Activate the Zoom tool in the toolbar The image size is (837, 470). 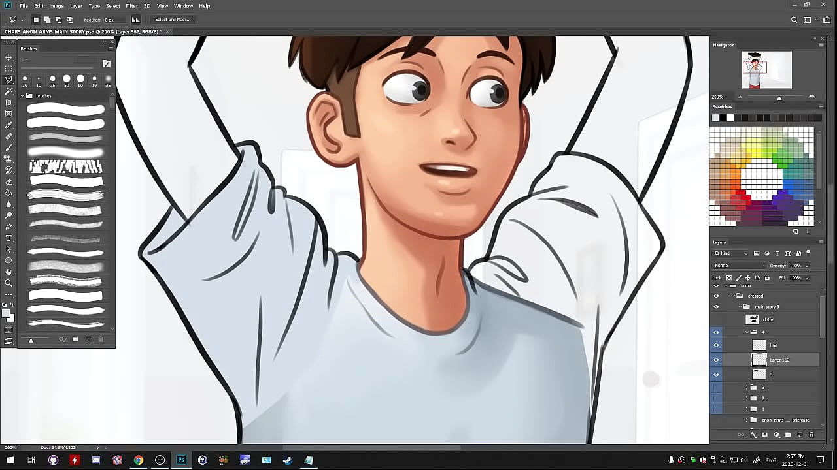[x=9, y=283]
